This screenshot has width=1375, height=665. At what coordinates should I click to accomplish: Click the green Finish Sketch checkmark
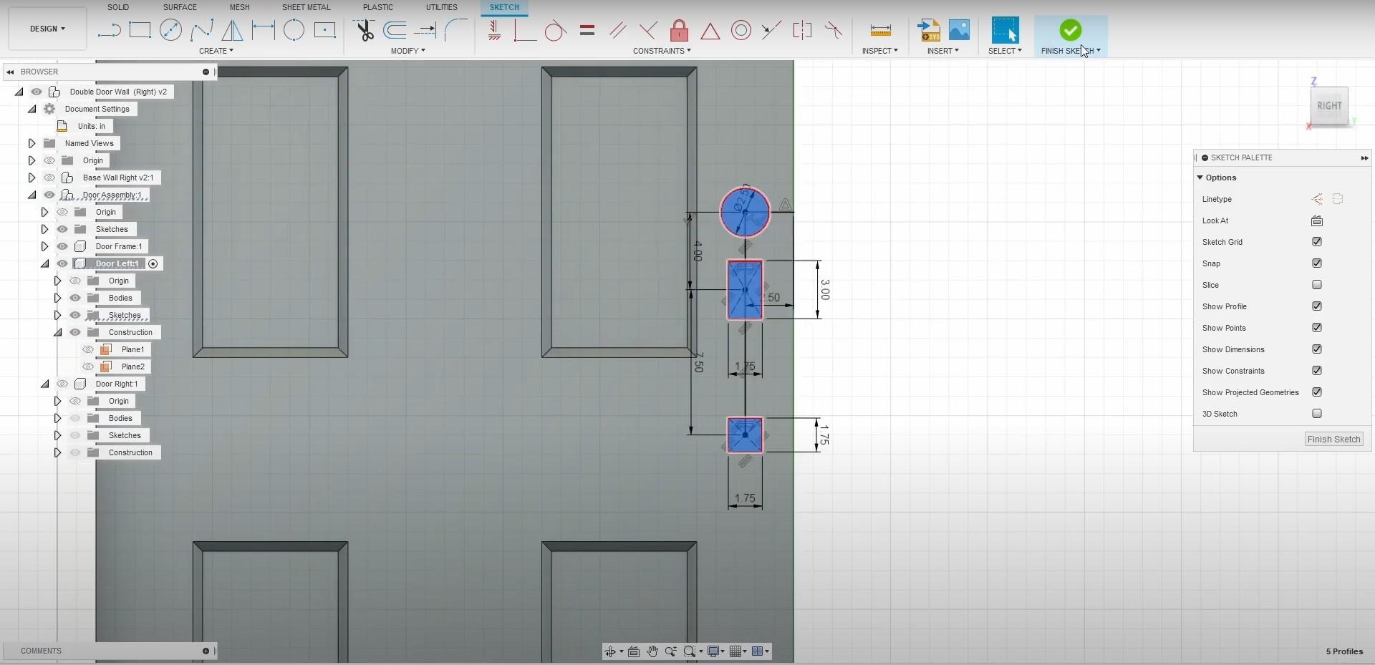point(1071,30)
